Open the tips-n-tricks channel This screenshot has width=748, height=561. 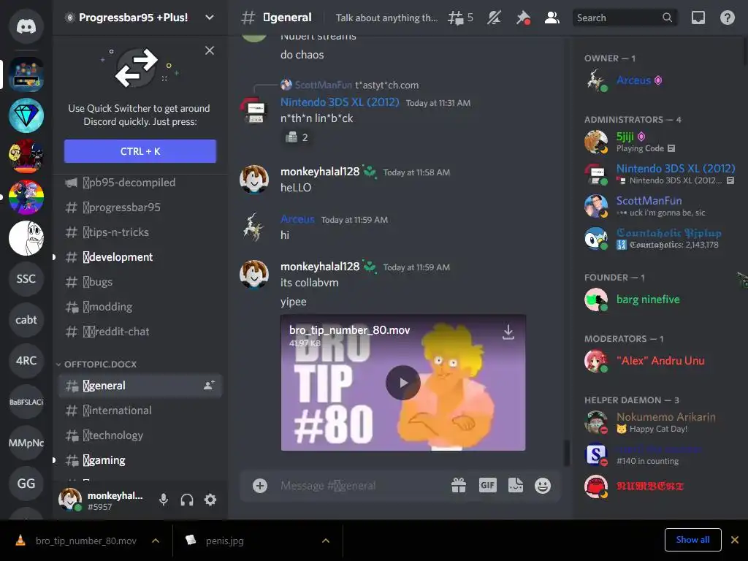pos(140,232)
